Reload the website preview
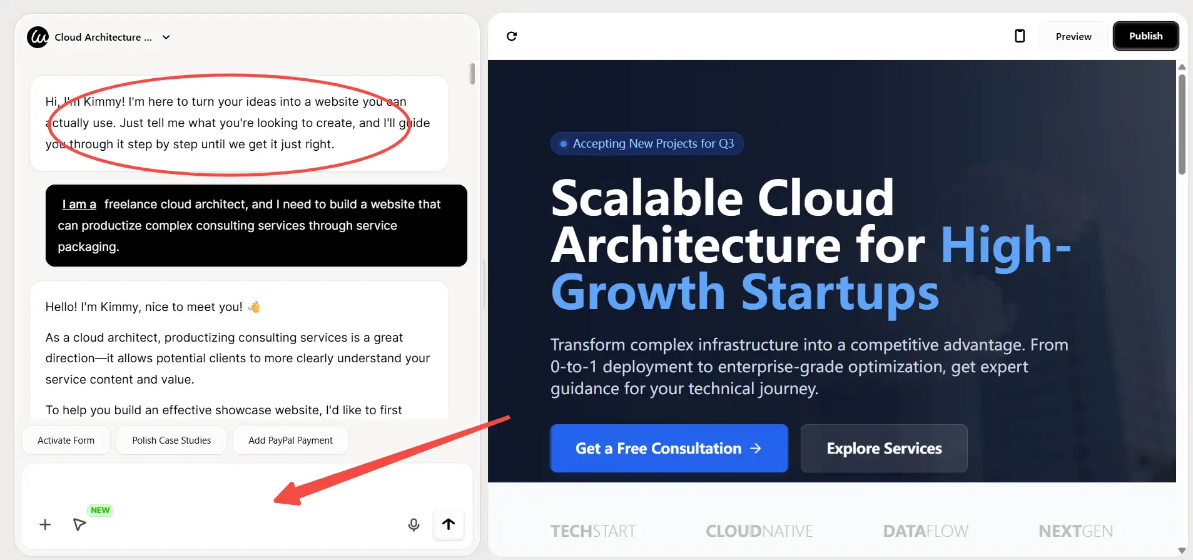This screenshot has height=560, width=1193. click(x=512, y=36)
